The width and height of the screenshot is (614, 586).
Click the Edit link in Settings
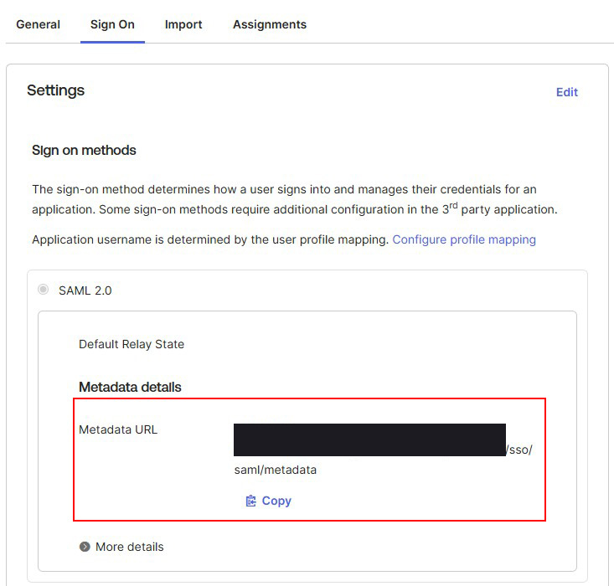pyautogui.click(x=567, y=92)
